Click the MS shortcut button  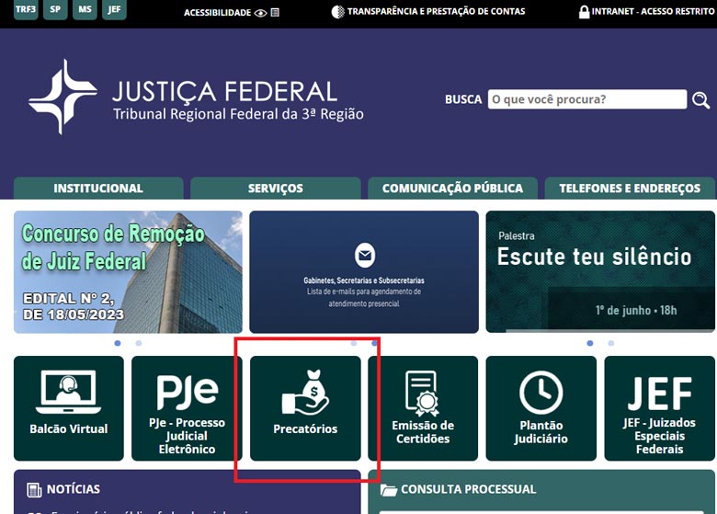[x=85, y=9]
